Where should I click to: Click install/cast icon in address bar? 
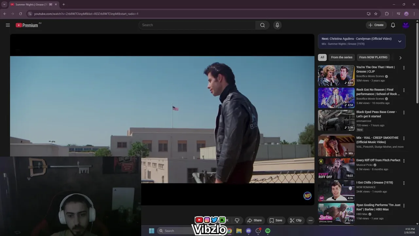pos(369,14)
